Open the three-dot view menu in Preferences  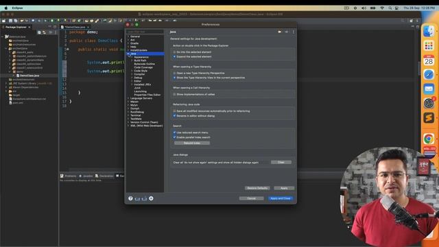click(x=293, y=32)
